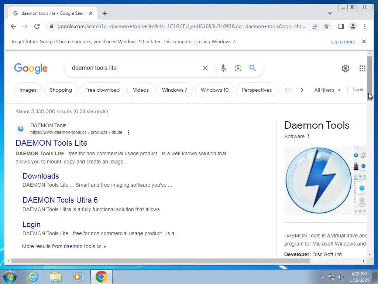Open the three-dot menu beside the daemon-tools.cc URL
The height and width of the screenshot is (284, 378).
(128, 132)
